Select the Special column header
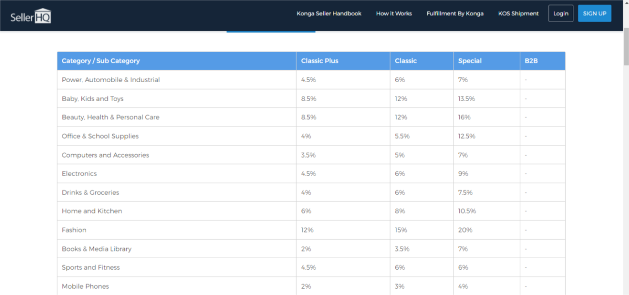Image resolution: width=629 pixels, height=295 pixels. coord(486,61)
